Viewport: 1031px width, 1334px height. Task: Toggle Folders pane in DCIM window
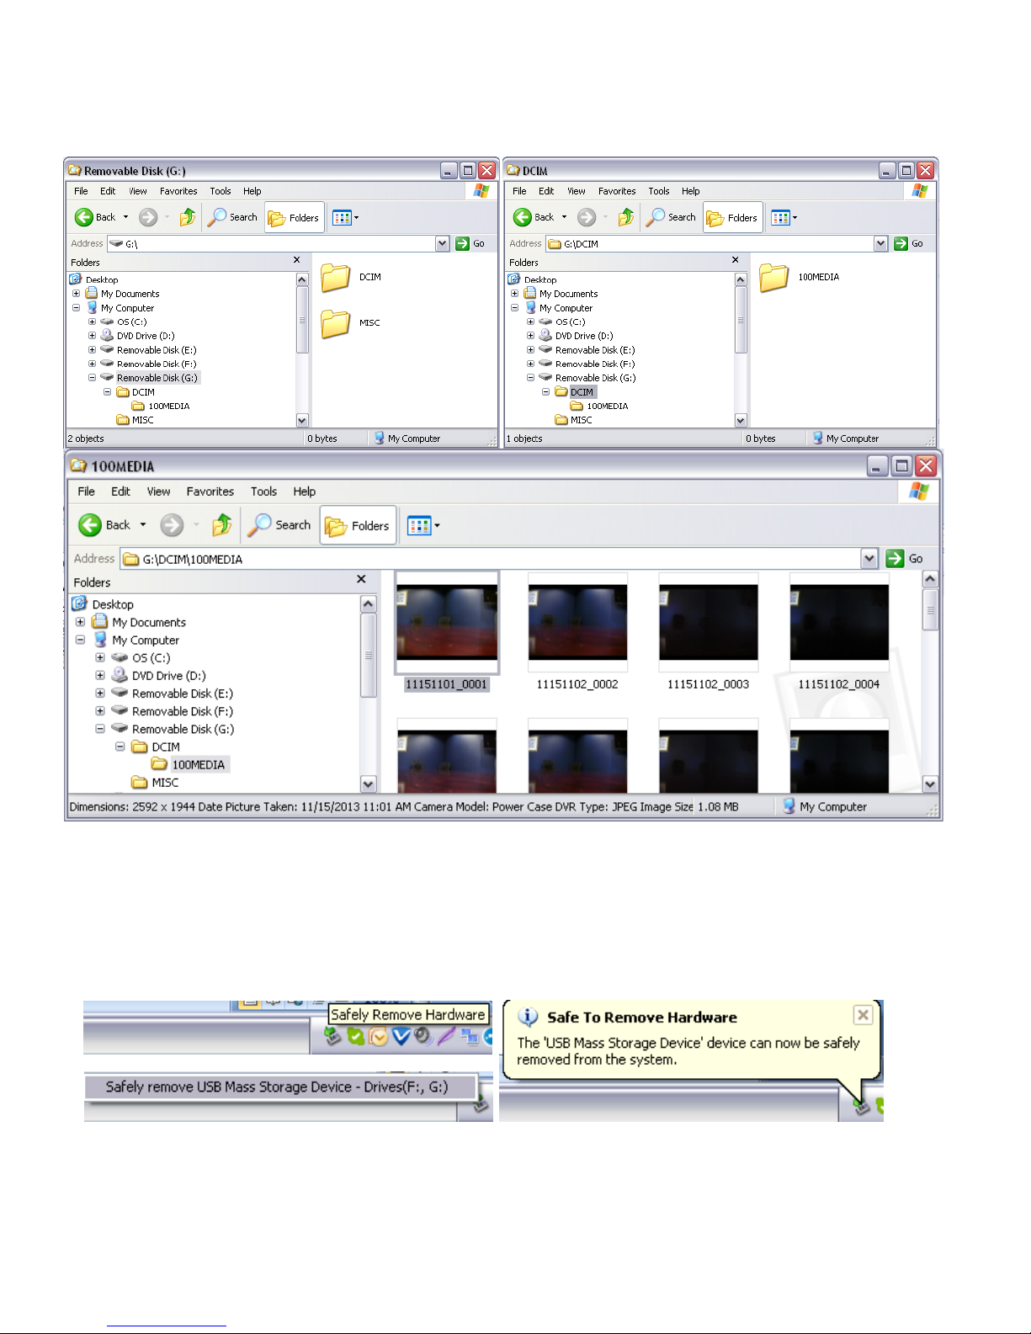click(x=732, y=217)
